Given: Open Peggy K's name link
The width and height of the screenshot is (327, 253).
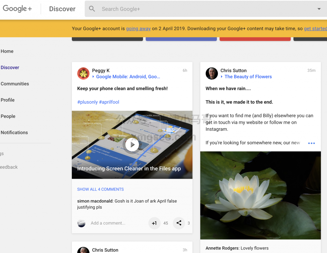Looking at the screenshot, I should 101,71.
